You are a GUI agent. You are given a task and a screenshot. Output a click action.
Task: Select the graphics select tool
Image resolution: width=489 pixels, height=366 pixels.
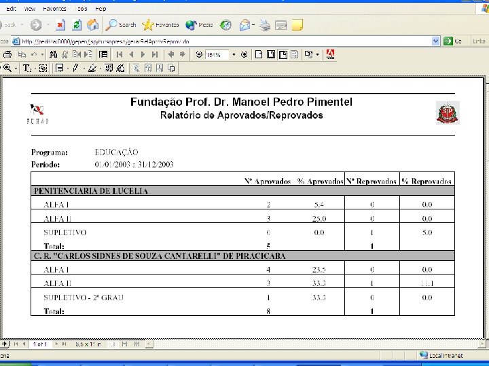pyautogui.click(x=43, y=68)
